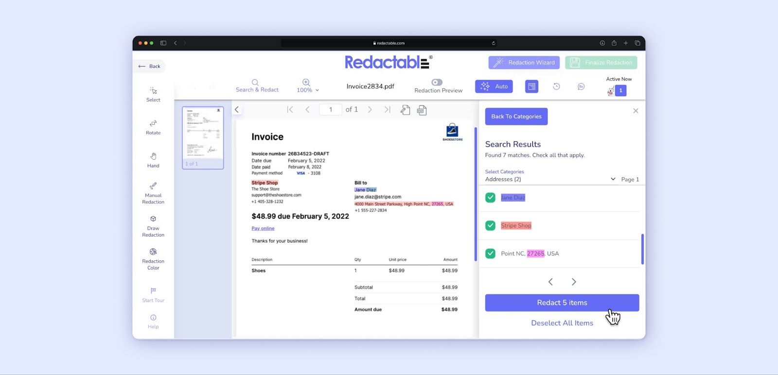
Task: Collapse thumbnail panel chevron
Action: (x=237, y=110)
